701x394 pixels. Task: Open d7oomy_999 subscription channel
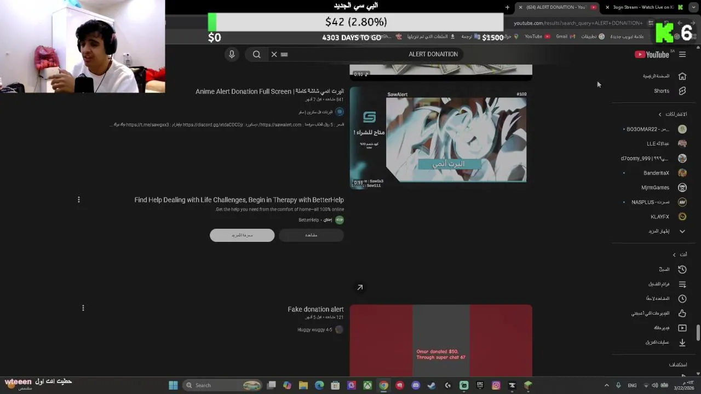655,158
